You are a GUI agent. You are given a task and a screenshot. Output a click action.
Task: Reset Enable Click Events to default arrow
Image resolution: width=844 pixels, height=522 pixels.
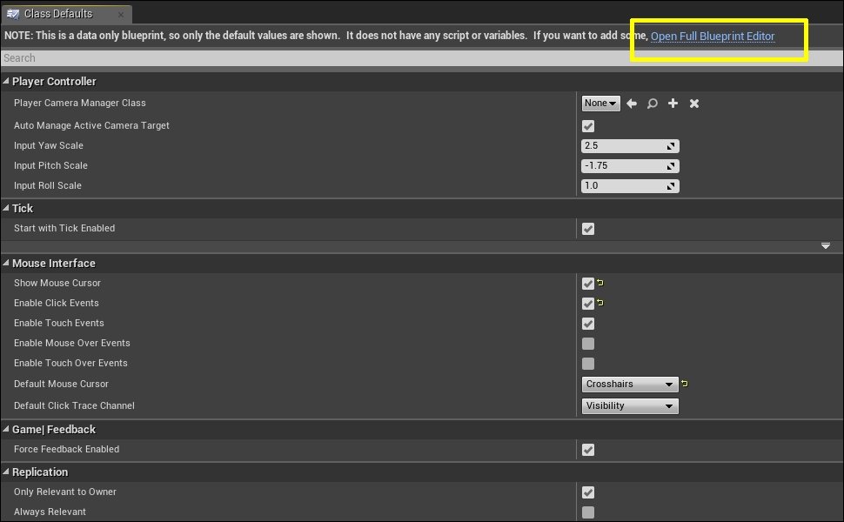(x=600, y=304)
